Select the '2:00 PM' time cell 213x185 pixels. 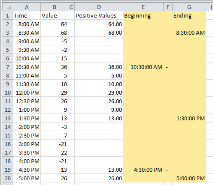(x=27, y=127)
